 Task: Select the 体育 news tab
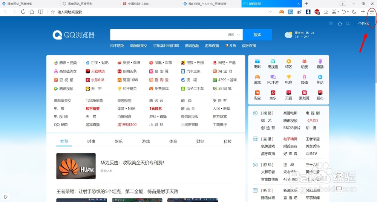tap(173, 141)
